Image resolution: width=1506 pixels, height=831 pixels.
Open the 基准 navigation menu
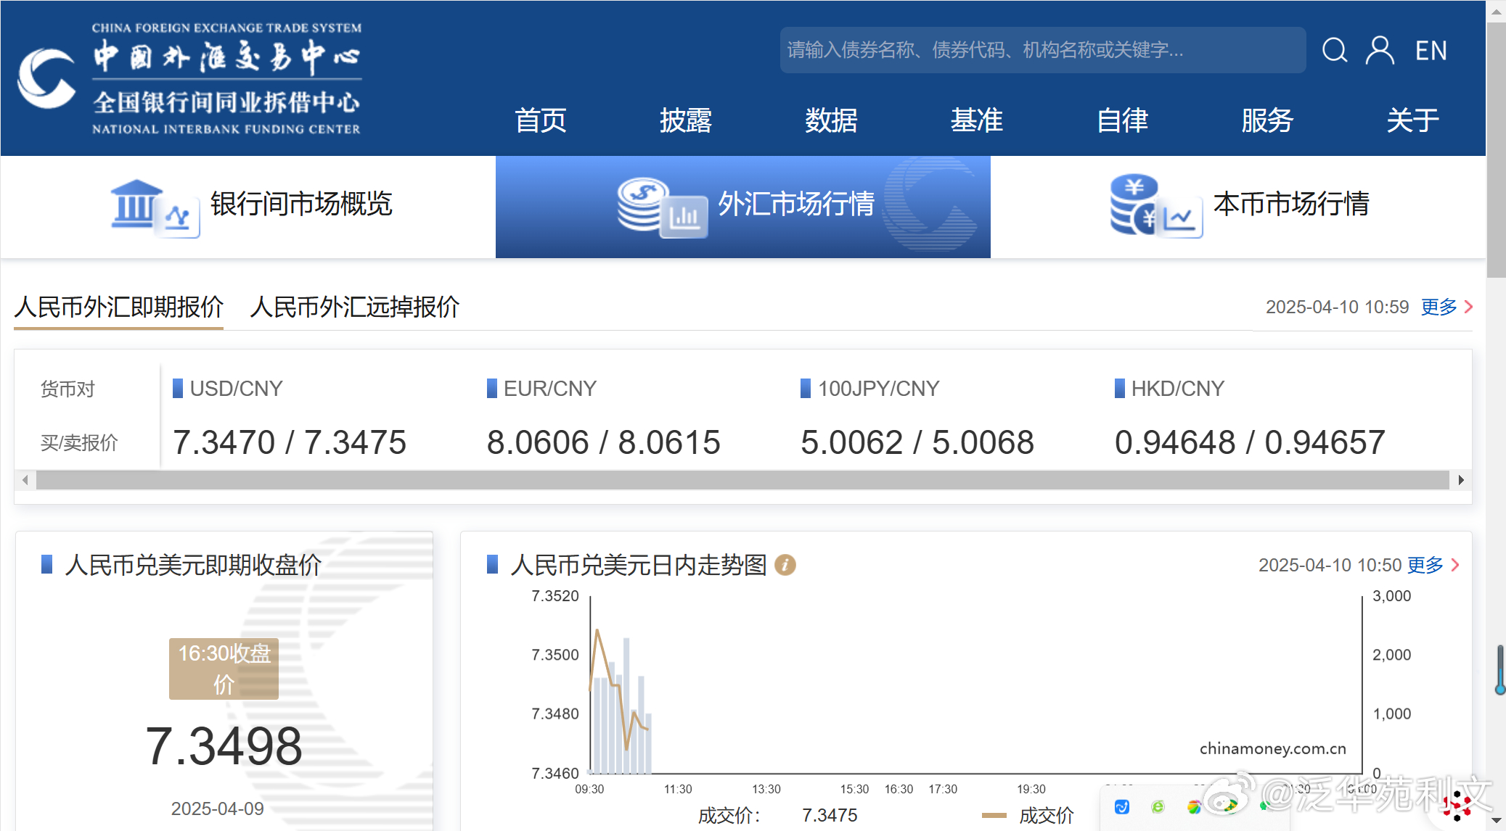[x=975, y=120]
